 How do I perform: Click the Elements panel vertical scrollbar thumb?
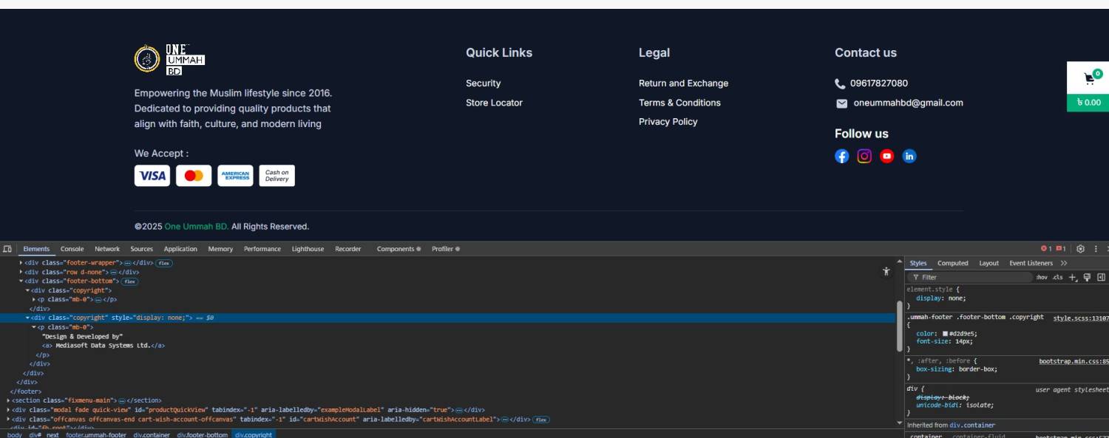click(x=899, y=327)
